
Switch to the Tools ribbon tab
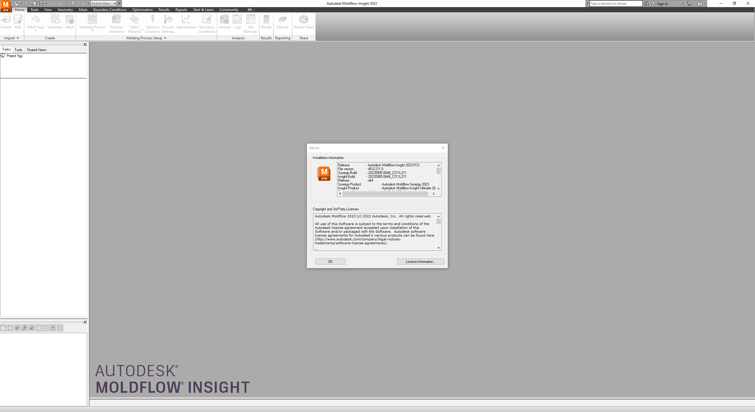[x=35, y=10]
